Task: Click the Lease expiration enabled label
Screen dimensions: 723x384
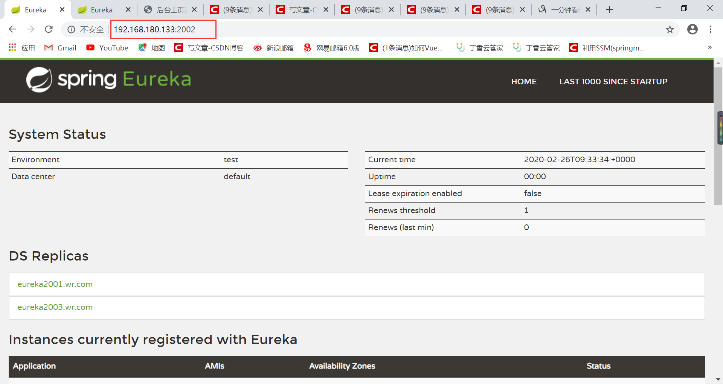Action: click(x=415, y=194)
